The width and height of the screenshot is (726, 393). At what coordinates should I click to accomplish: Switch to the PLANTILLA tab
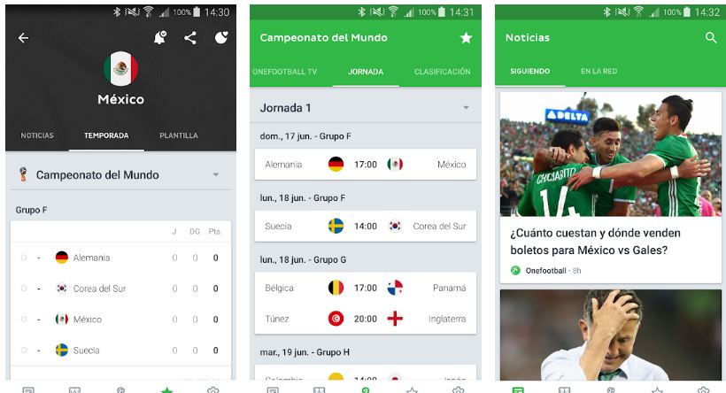click(x=179, y=135)
